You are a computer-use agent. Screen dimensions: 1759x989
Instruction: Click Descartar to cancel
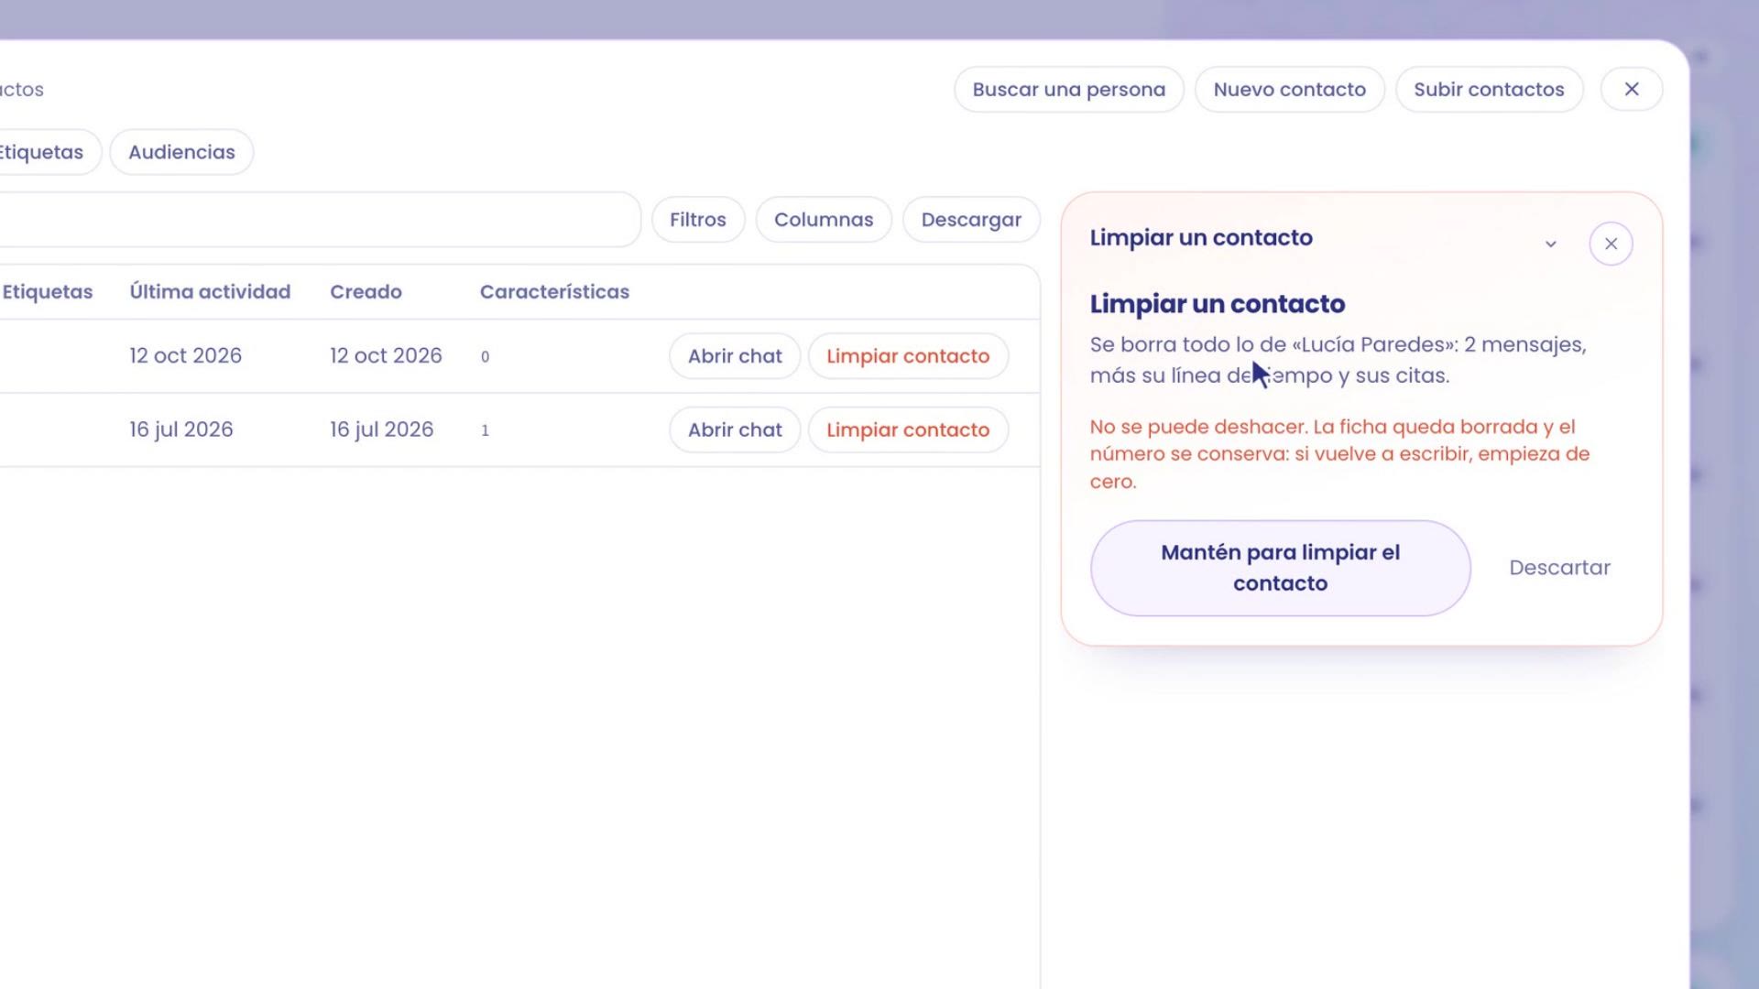point(1559,568)
